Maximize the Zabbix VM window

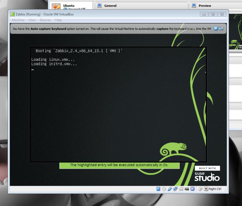[213, 14]
